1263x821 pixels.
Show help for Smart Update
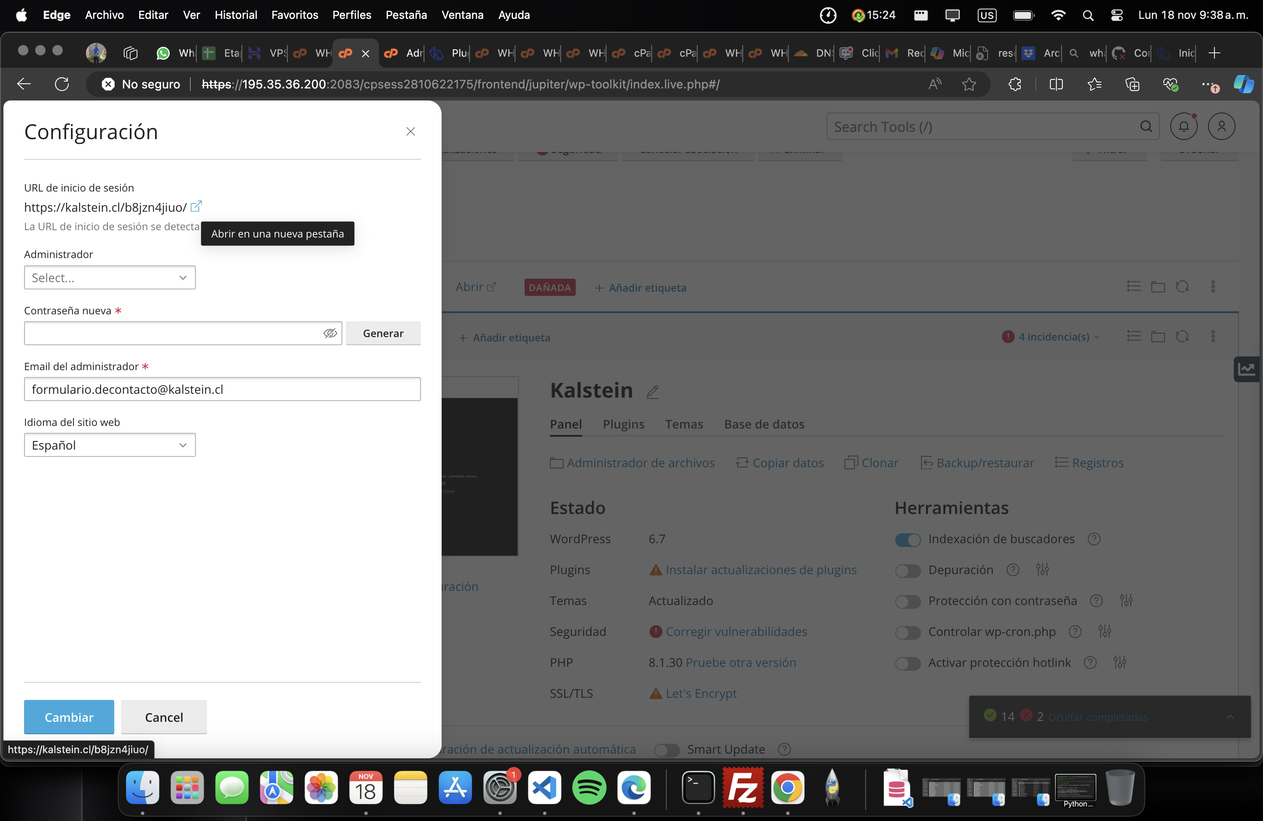784,749
